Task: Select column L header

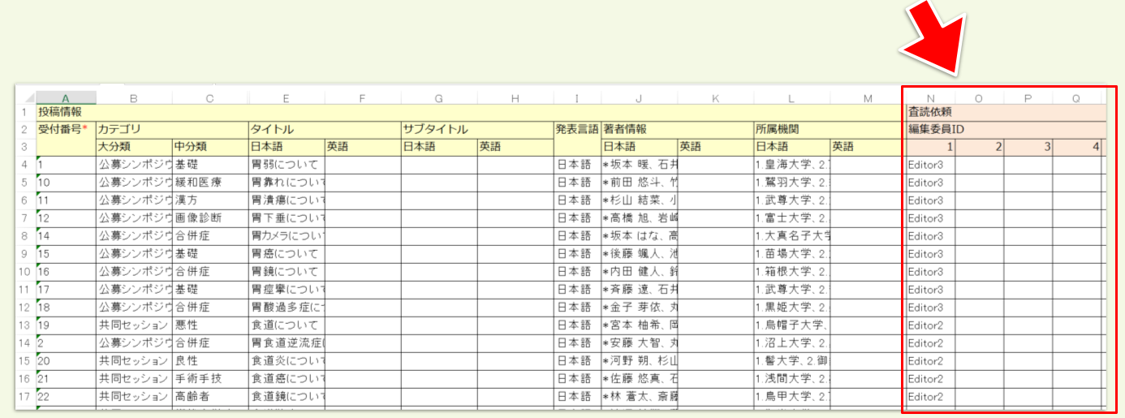Action: [791, 98]
